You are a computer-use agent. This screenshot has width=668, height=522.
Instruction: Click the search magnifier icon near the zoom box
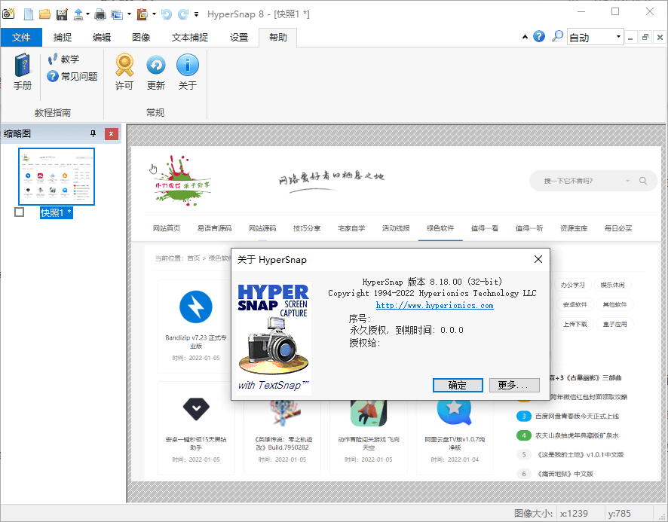click(557, 35)
